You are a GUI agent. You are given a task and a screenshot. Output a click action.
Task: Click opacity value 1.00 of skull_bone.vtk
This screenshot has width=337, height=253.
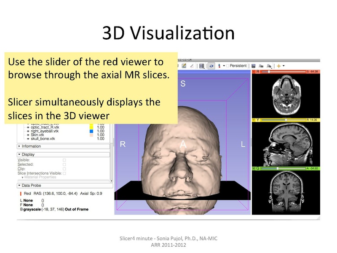(101, 139)
